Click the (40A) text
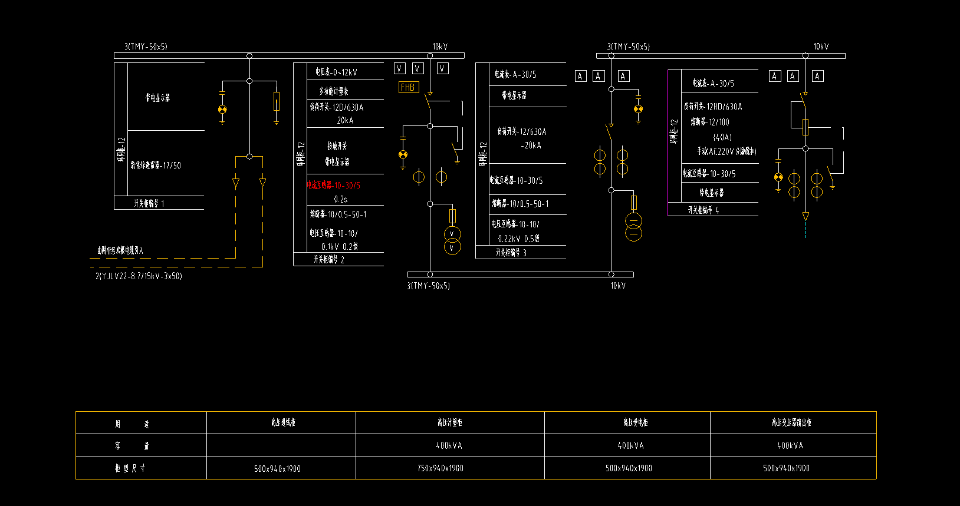Screen dimensions: 960x506 (722, 137)
